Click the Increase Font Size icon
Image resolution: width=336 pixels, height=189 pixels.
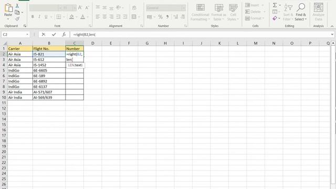pos(80,8)
